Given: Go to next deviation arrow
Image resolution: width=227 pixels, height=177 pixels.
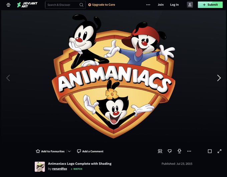Looking at the screenshot, I should (x=219, y=78).
